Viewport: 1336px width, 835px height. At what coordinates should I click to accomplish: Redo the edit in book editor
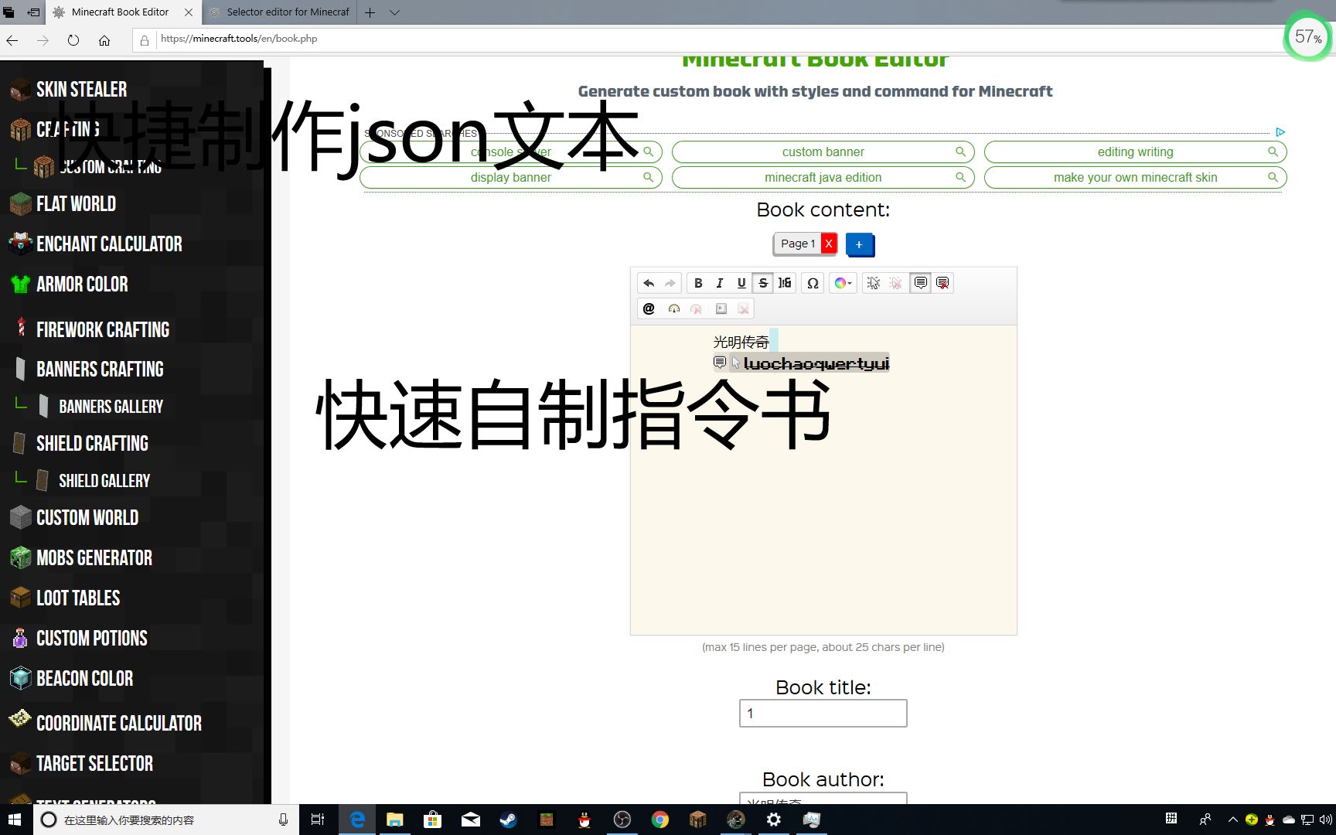click(x=670, y=283)
